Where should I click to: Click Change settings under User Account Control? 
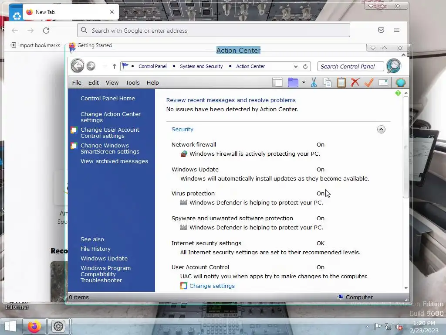pos(212,286)
